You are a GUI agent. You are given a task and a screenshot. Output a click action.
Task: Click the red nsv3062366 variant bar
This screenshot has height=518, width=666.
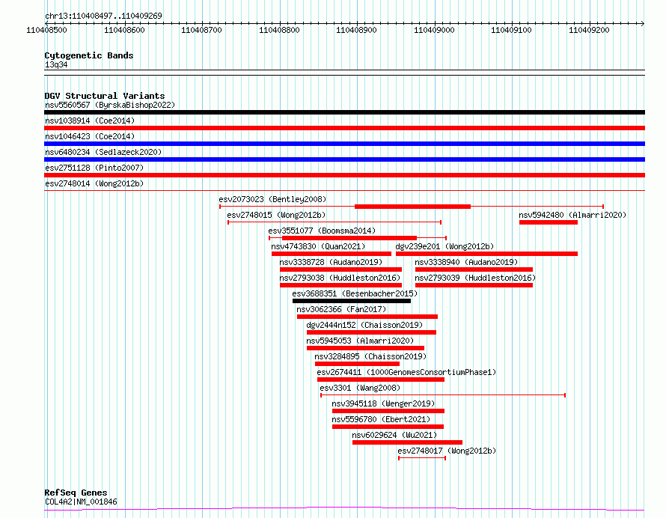367,317
